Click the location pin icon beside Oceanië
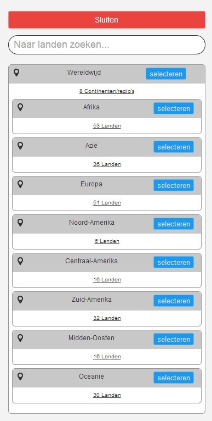 (20, 376)
